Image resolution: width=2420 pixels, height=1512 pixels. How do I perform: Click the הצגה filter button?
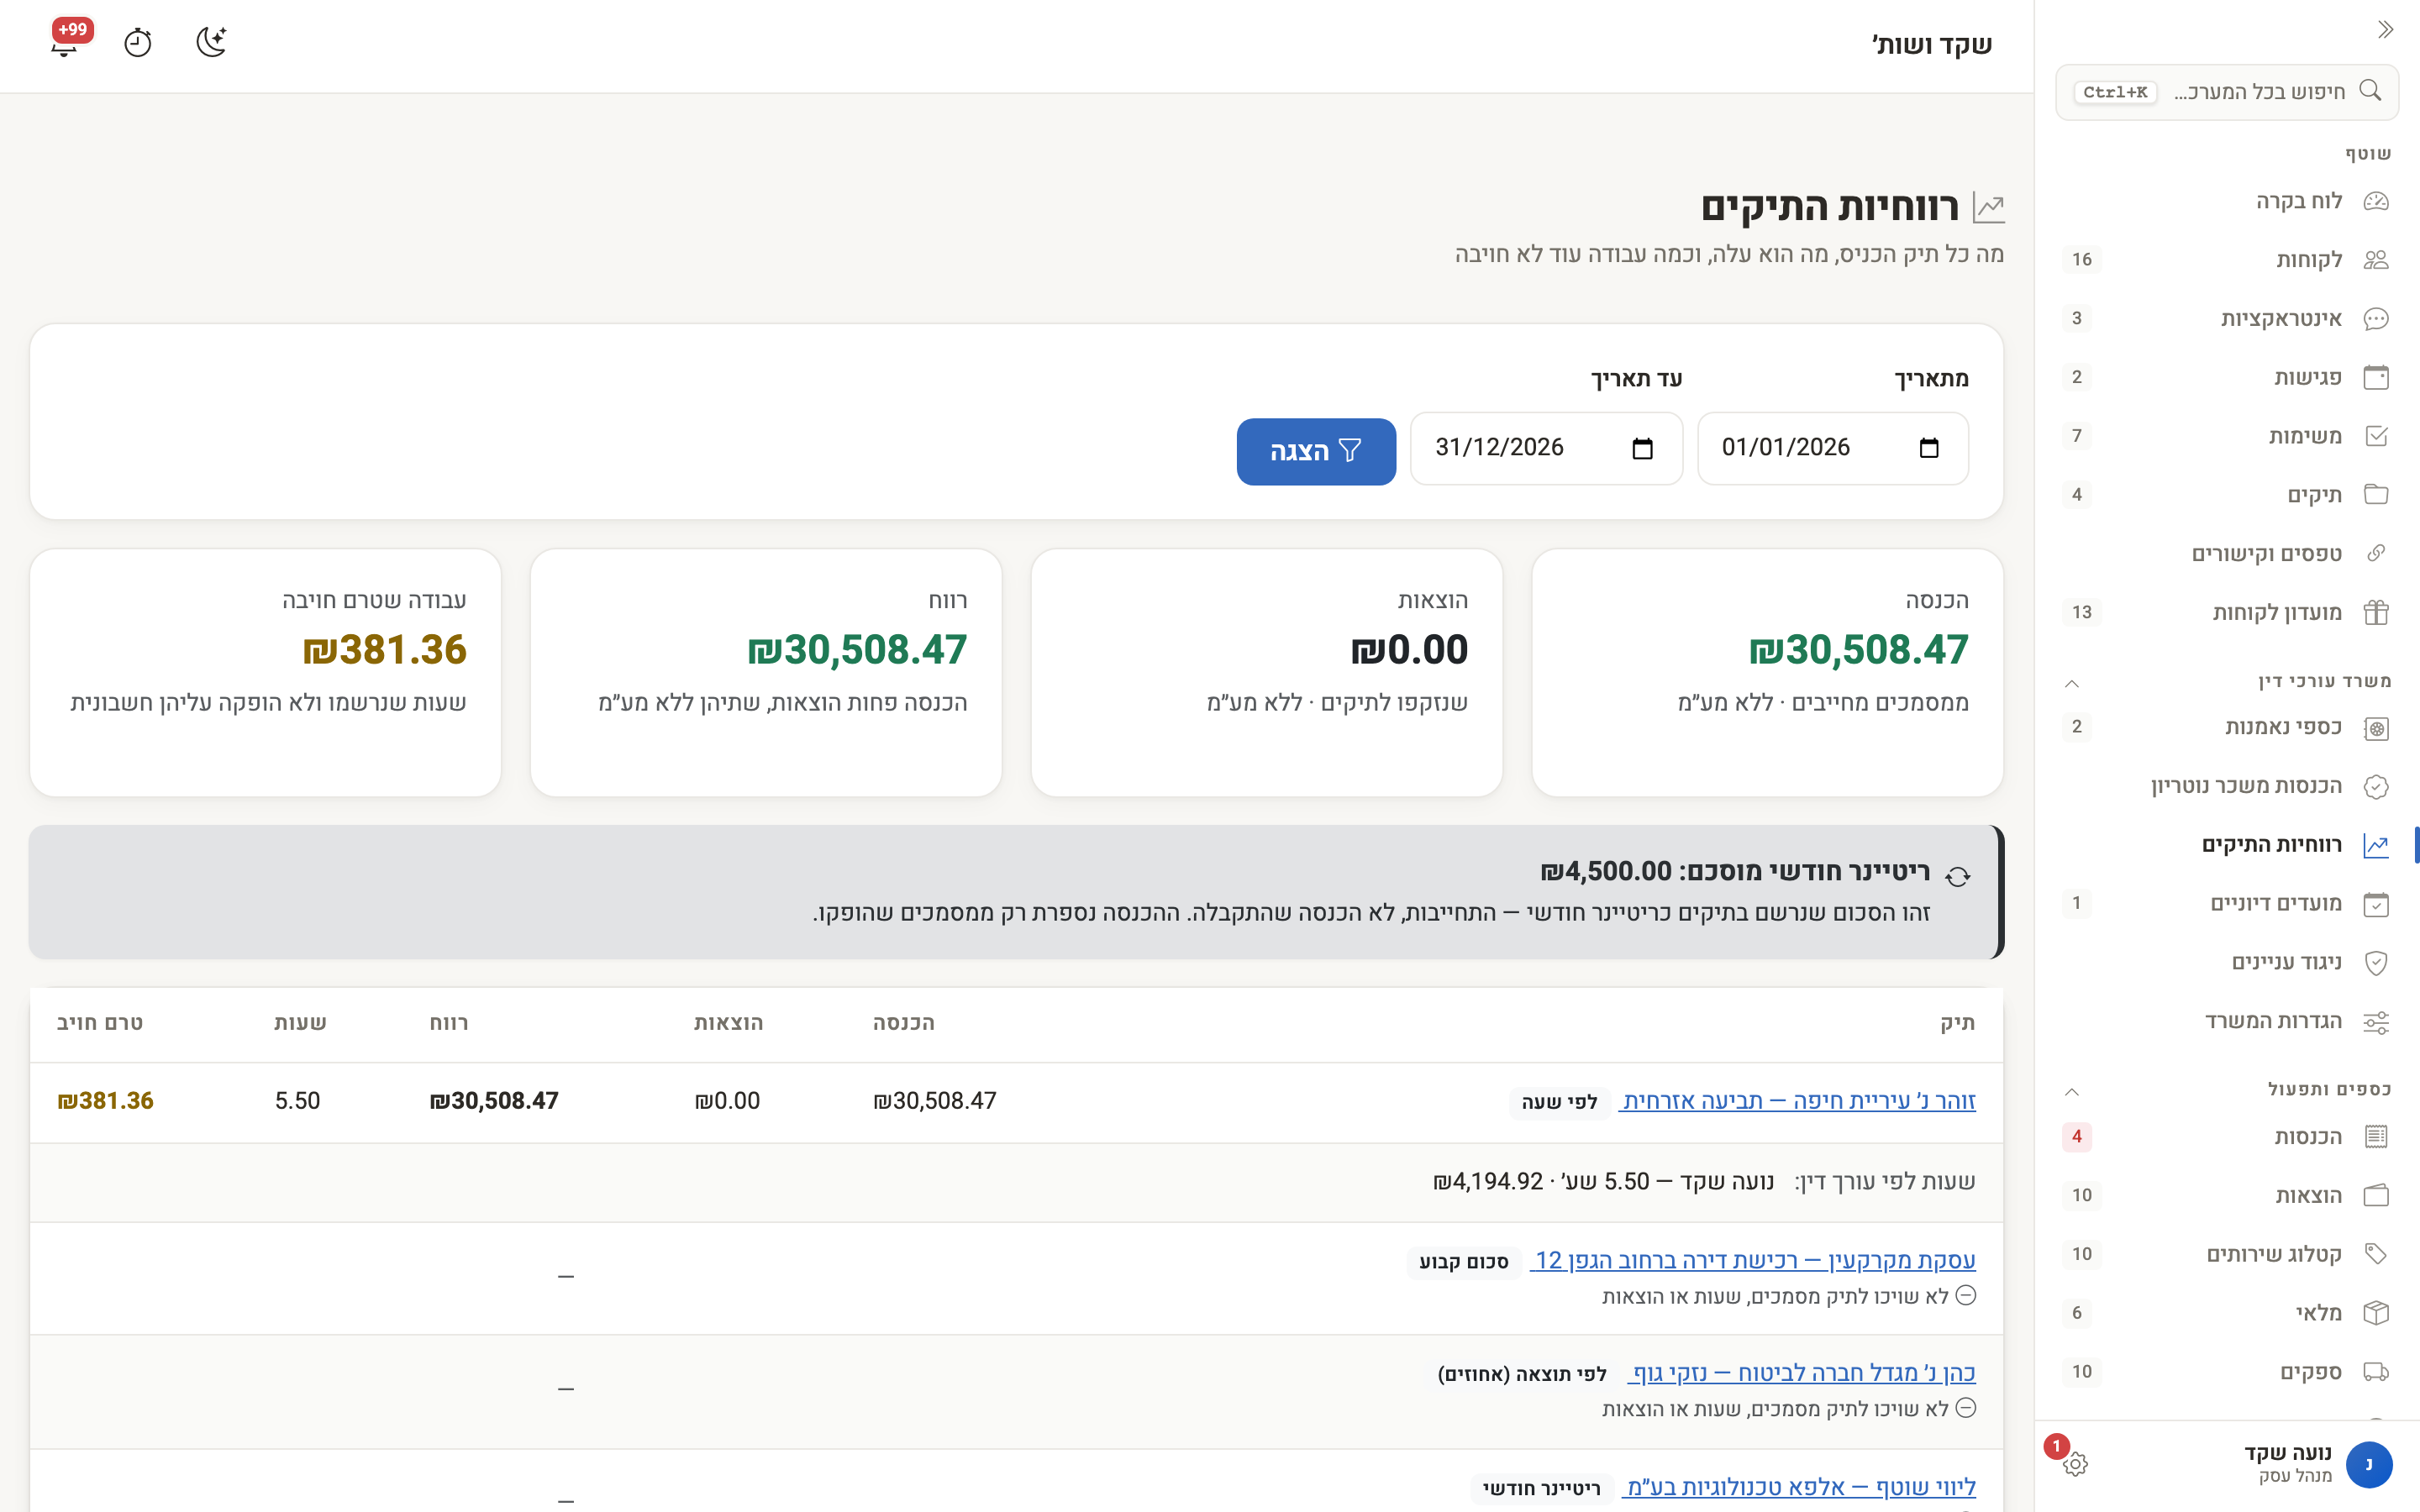[x=1315, y=451]
